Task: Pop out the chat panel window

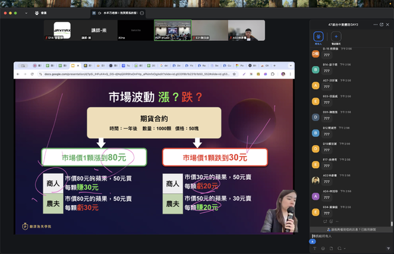Action: tap(381, 24)
